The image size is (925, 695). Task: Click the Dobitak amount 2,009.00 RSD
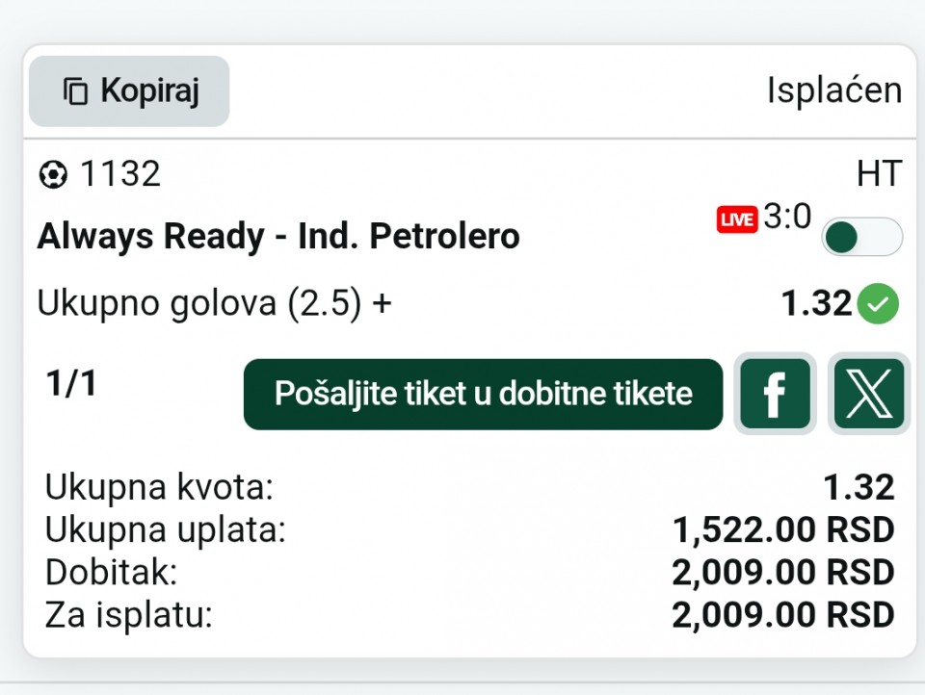click(783, 573)
